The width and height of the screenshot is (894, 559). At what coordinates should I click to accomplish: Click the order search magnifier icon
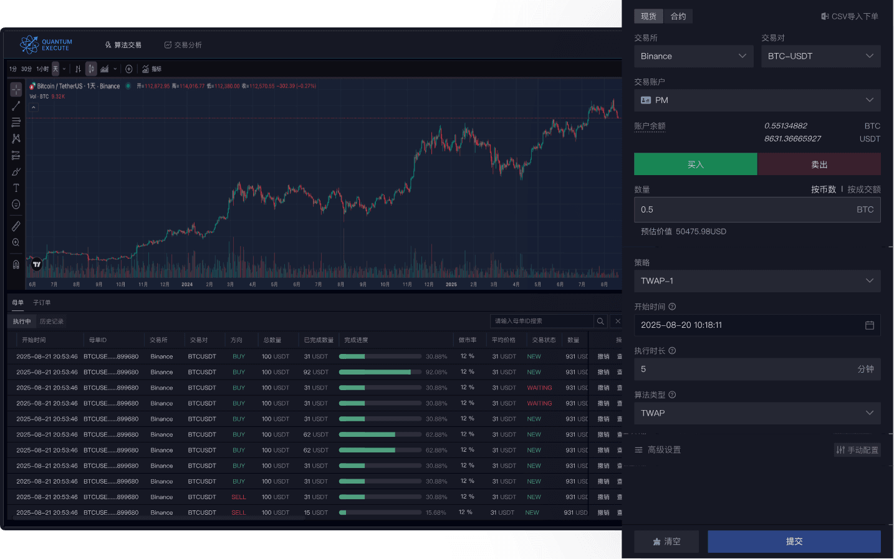(x=600, y=321)
